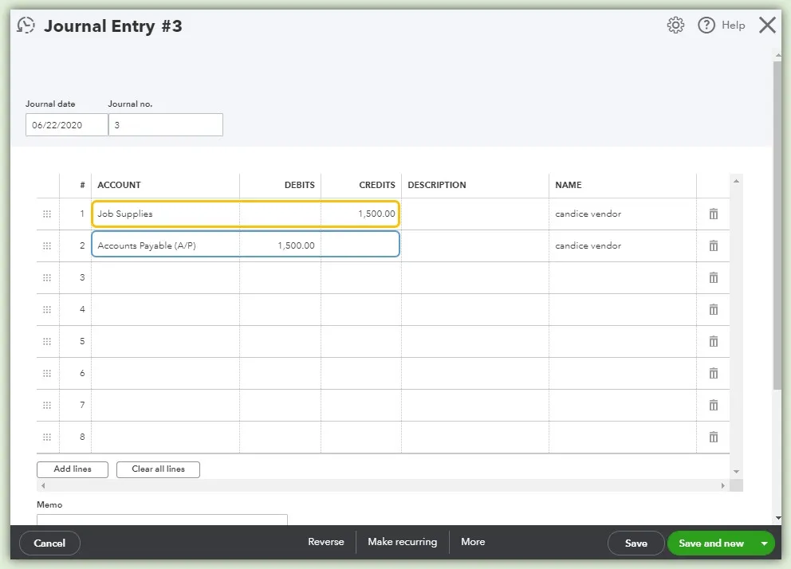Open the settings gear icon
The height and width of the screenshot is (569, 791).
coord(675,25)
